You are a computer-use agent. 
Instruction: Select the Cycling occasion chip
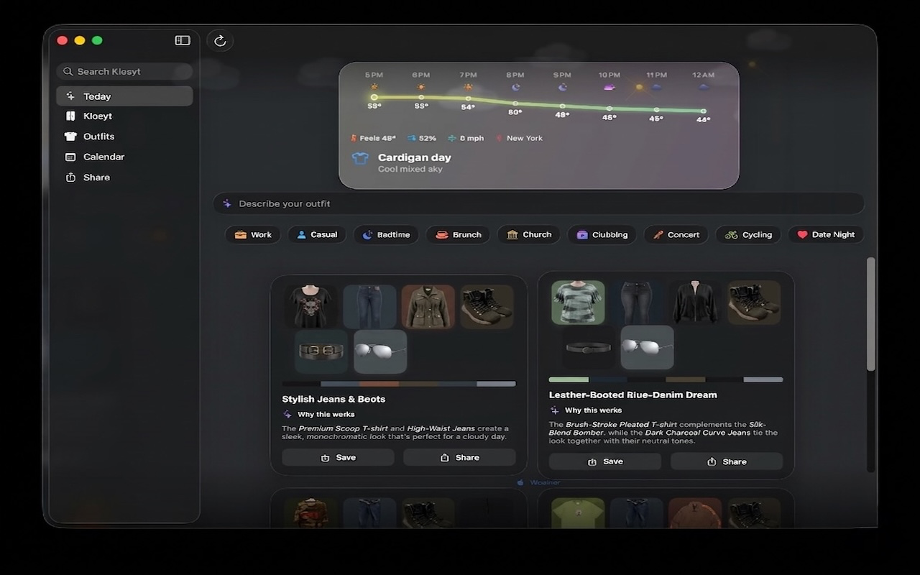coord(748,234)
